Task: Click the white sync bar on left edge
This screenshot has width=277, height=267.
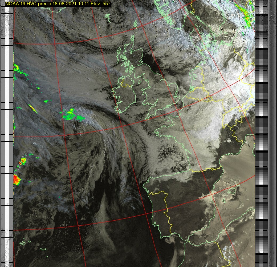Action: (11, 133)
